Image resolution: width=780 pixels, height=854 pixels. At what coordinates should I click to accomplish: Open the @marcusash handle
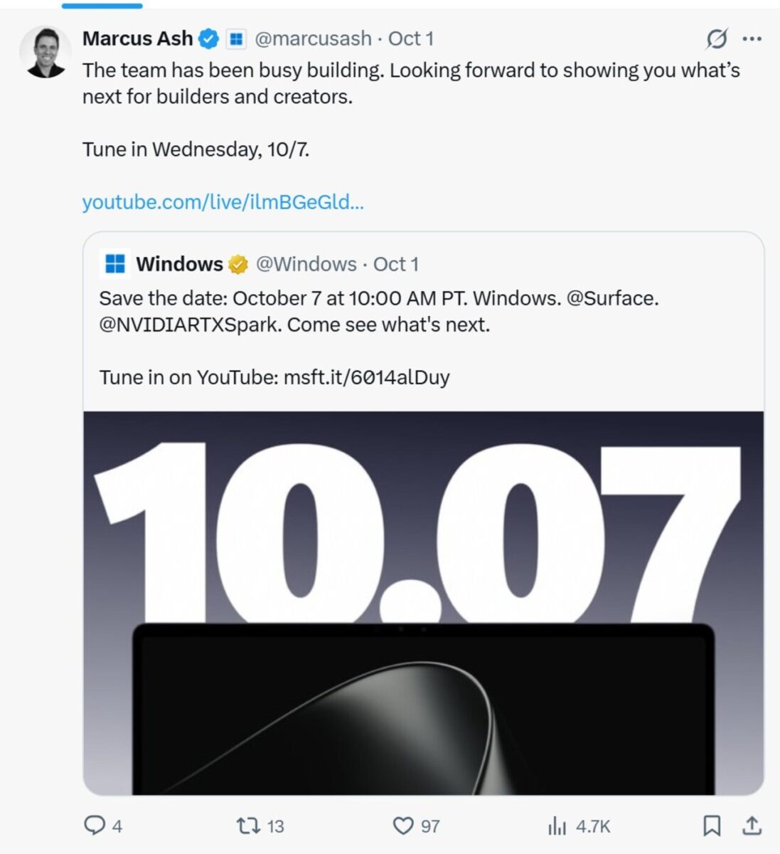pyautogui.click(x=313, y=38)
